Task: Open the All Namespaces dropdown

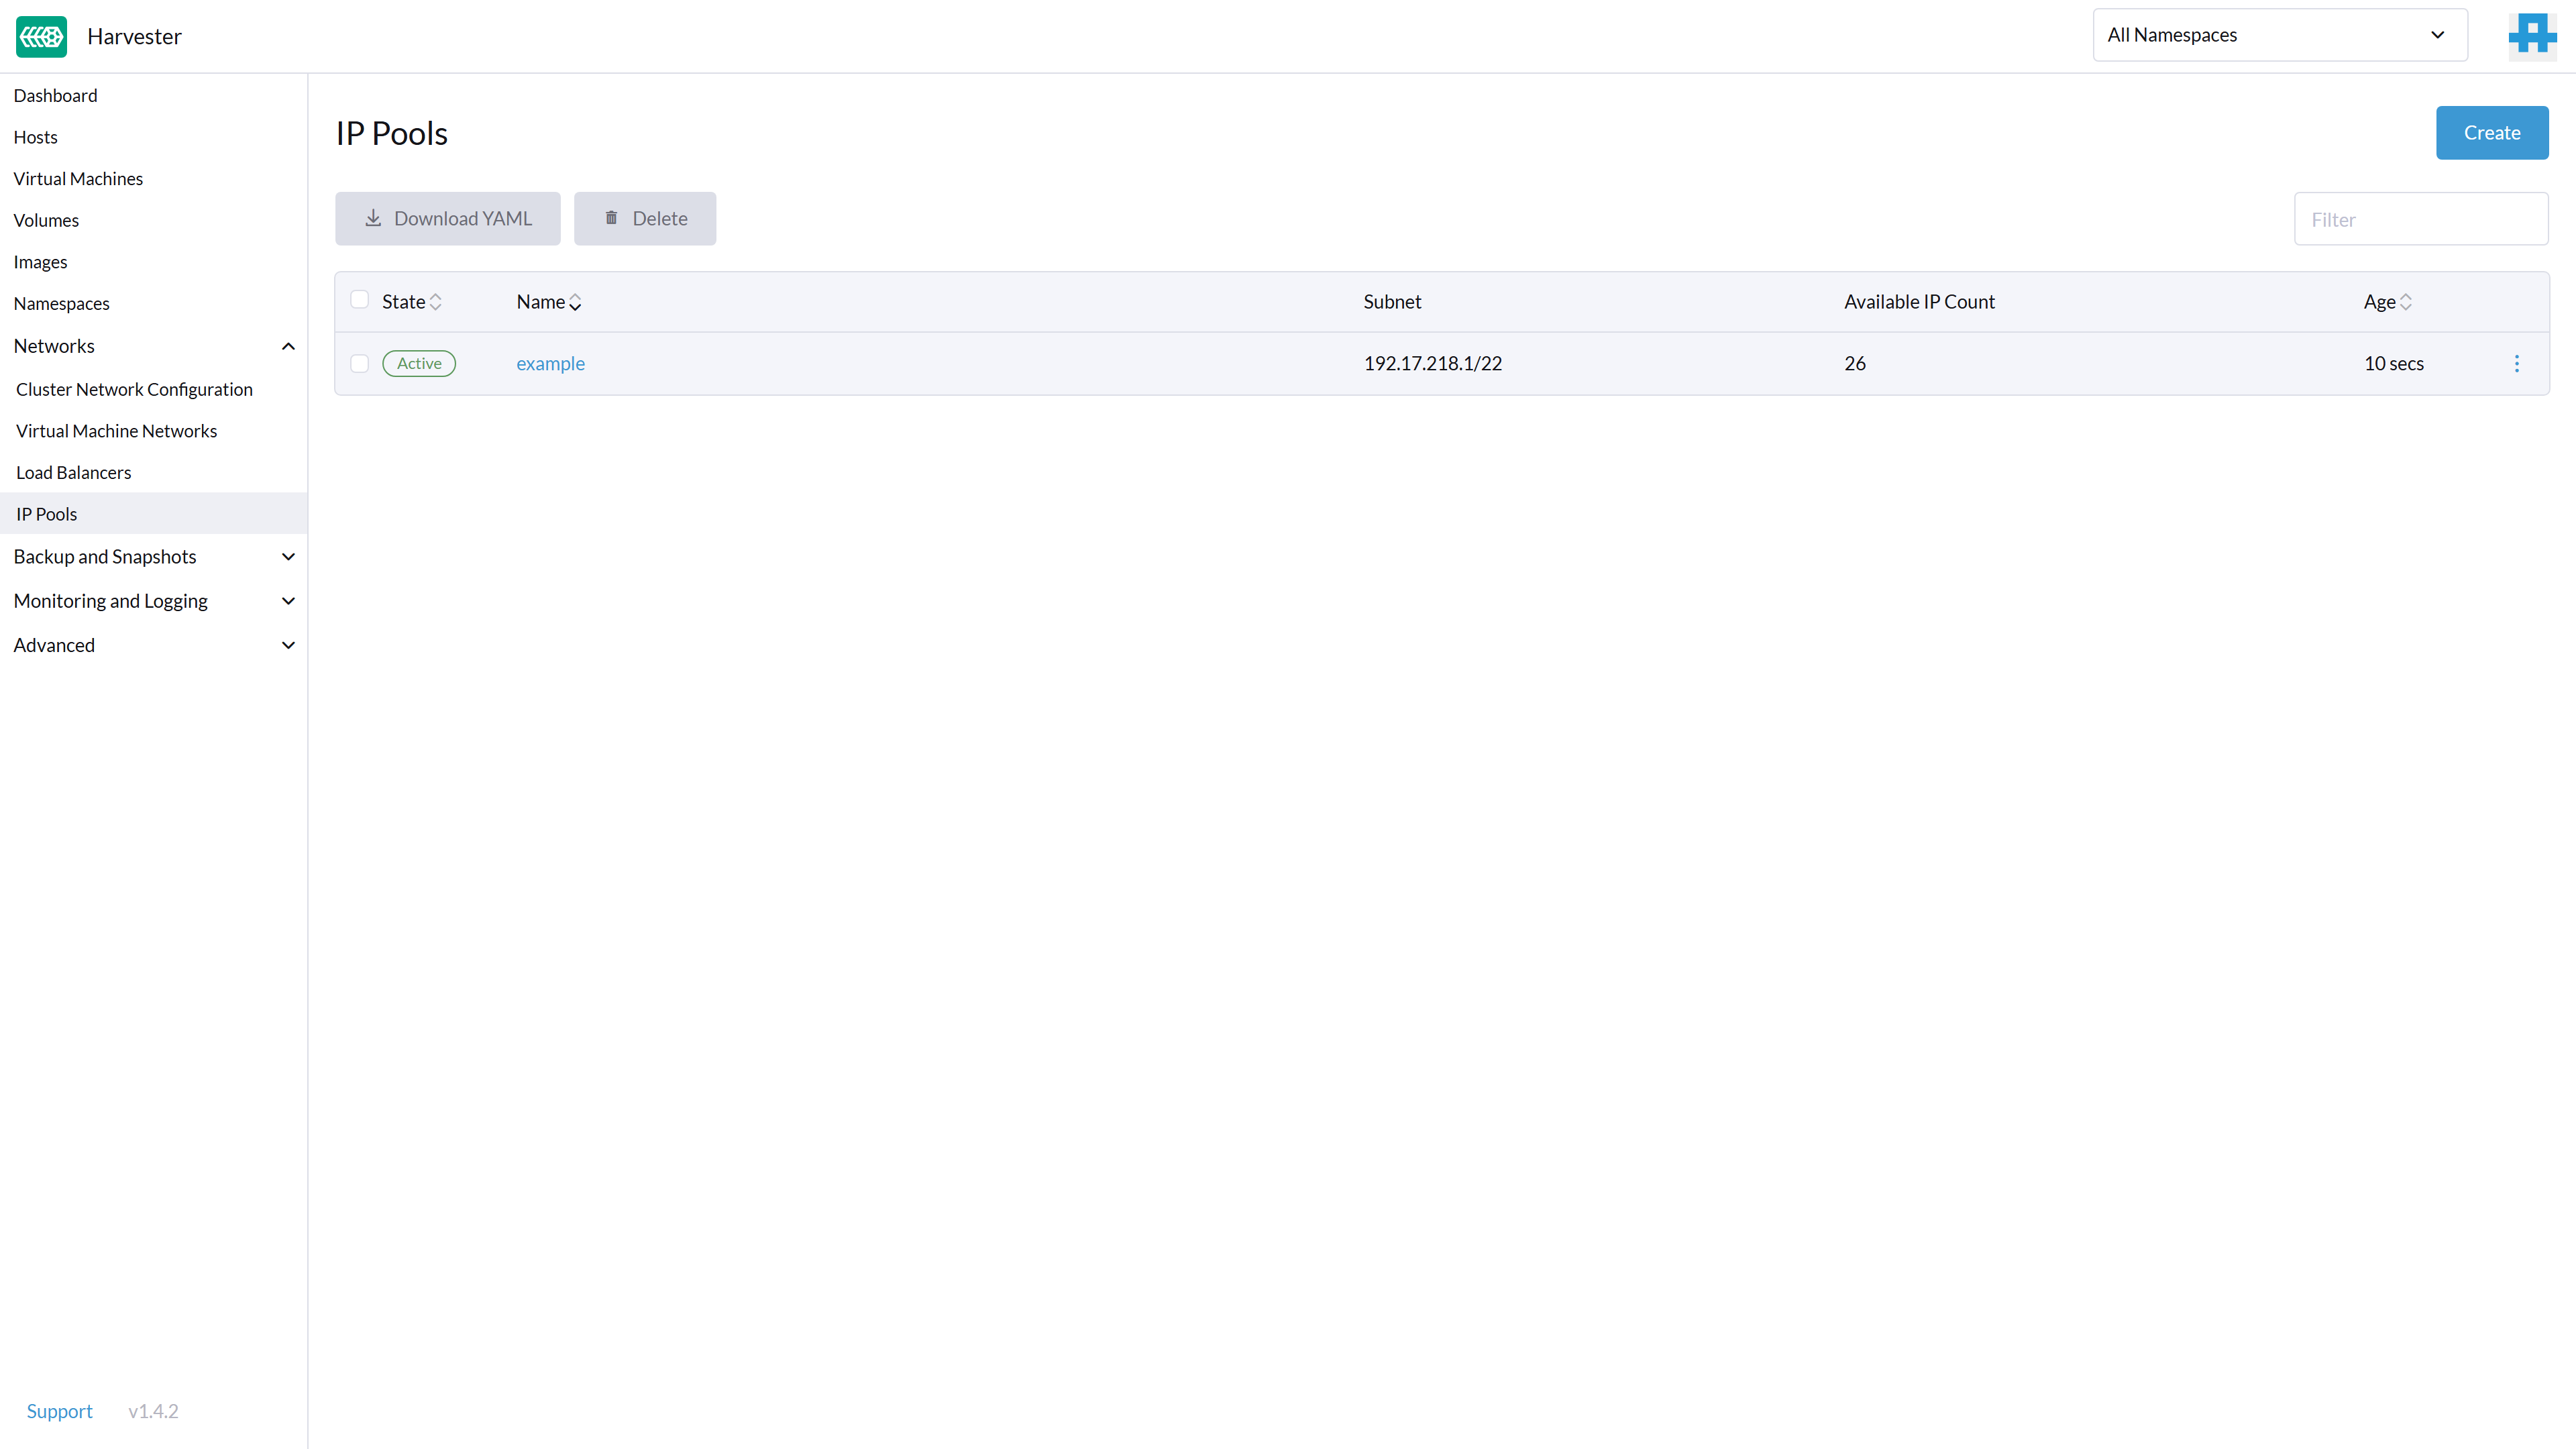Action: (2279, 35)
